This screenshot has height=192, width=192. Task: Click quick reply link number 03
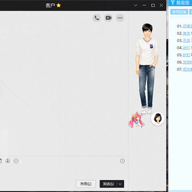point(186,41)
